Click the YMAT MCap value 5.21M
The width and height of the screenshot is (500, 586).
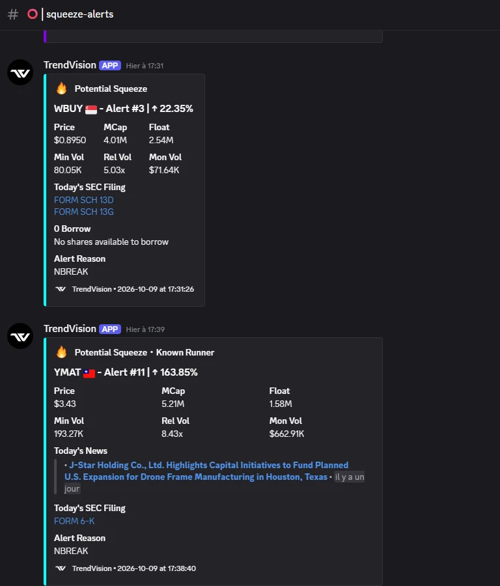(x=173, y=404)
